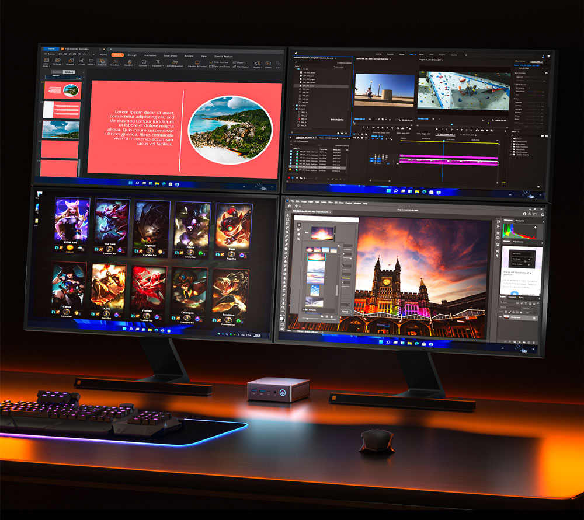The image size is (584, 520).
Task: Expand Lumetri Presets folder in Premiere Effects
Action: point(512,142)
